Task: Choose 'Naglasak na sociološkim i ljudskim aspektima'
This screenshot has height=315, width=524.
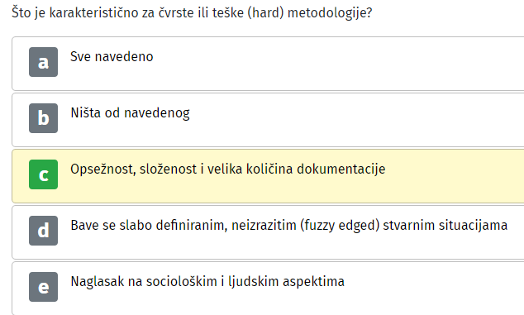Action: click(207, 282)
